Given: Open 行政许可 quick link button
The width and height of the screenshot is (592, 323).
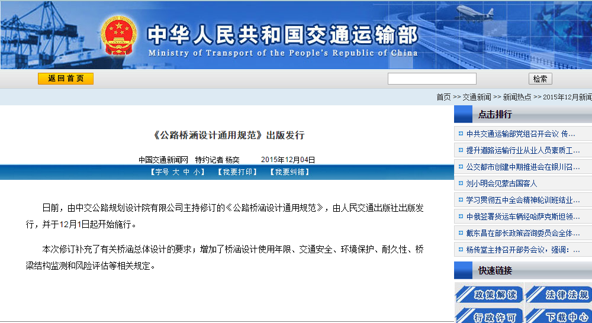Looking at the screenshot, I should pos(489,316).
